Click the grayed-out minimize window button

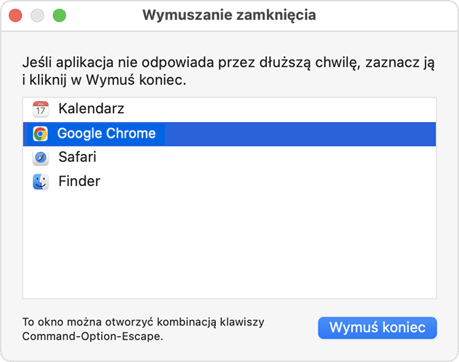click(37, 15)
